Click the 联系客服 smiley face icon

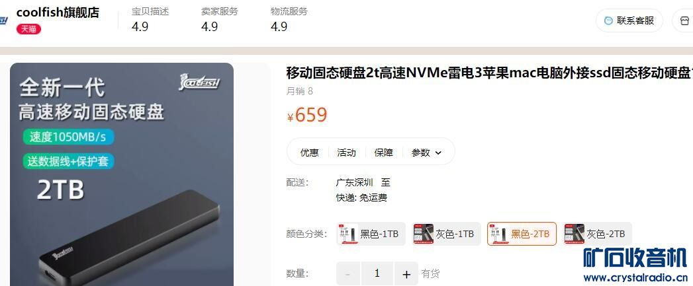coord(608,20)
